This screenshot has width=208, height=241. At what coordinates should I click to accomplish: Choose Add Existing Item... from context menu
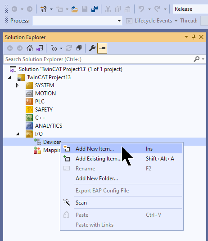[122, 159]
